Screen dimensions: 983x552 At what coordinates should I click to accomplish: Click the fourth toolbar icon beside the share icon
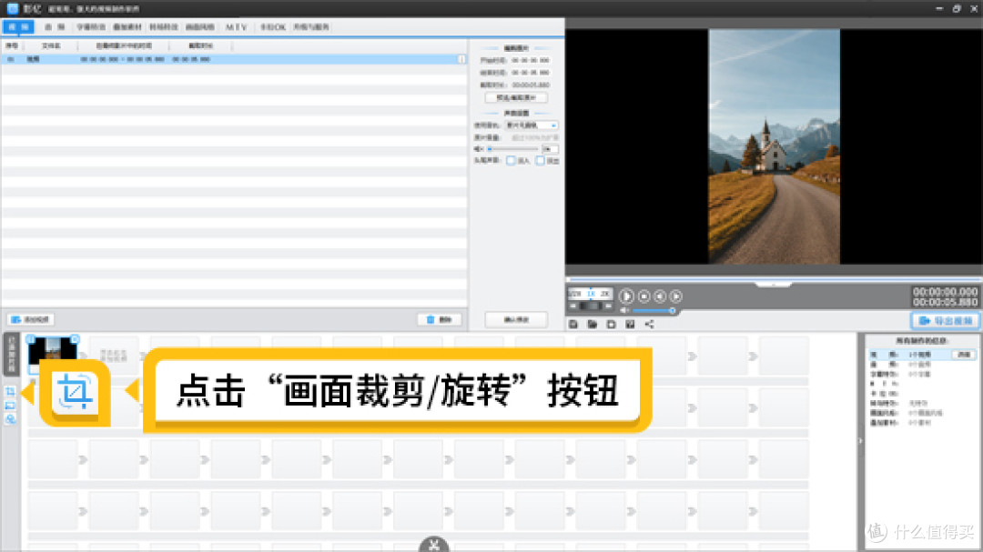(630, 324)
